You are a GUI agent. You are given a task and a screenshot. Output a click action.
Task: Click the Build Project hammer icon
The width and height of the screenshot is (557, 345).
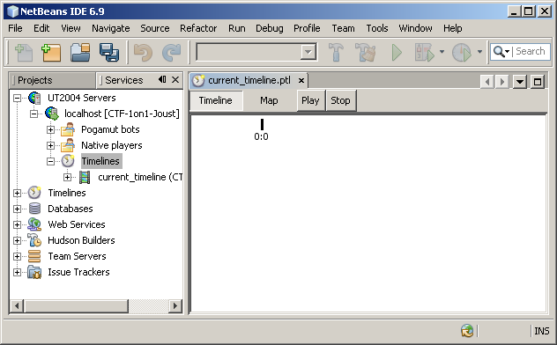click(x=336, y=53)
